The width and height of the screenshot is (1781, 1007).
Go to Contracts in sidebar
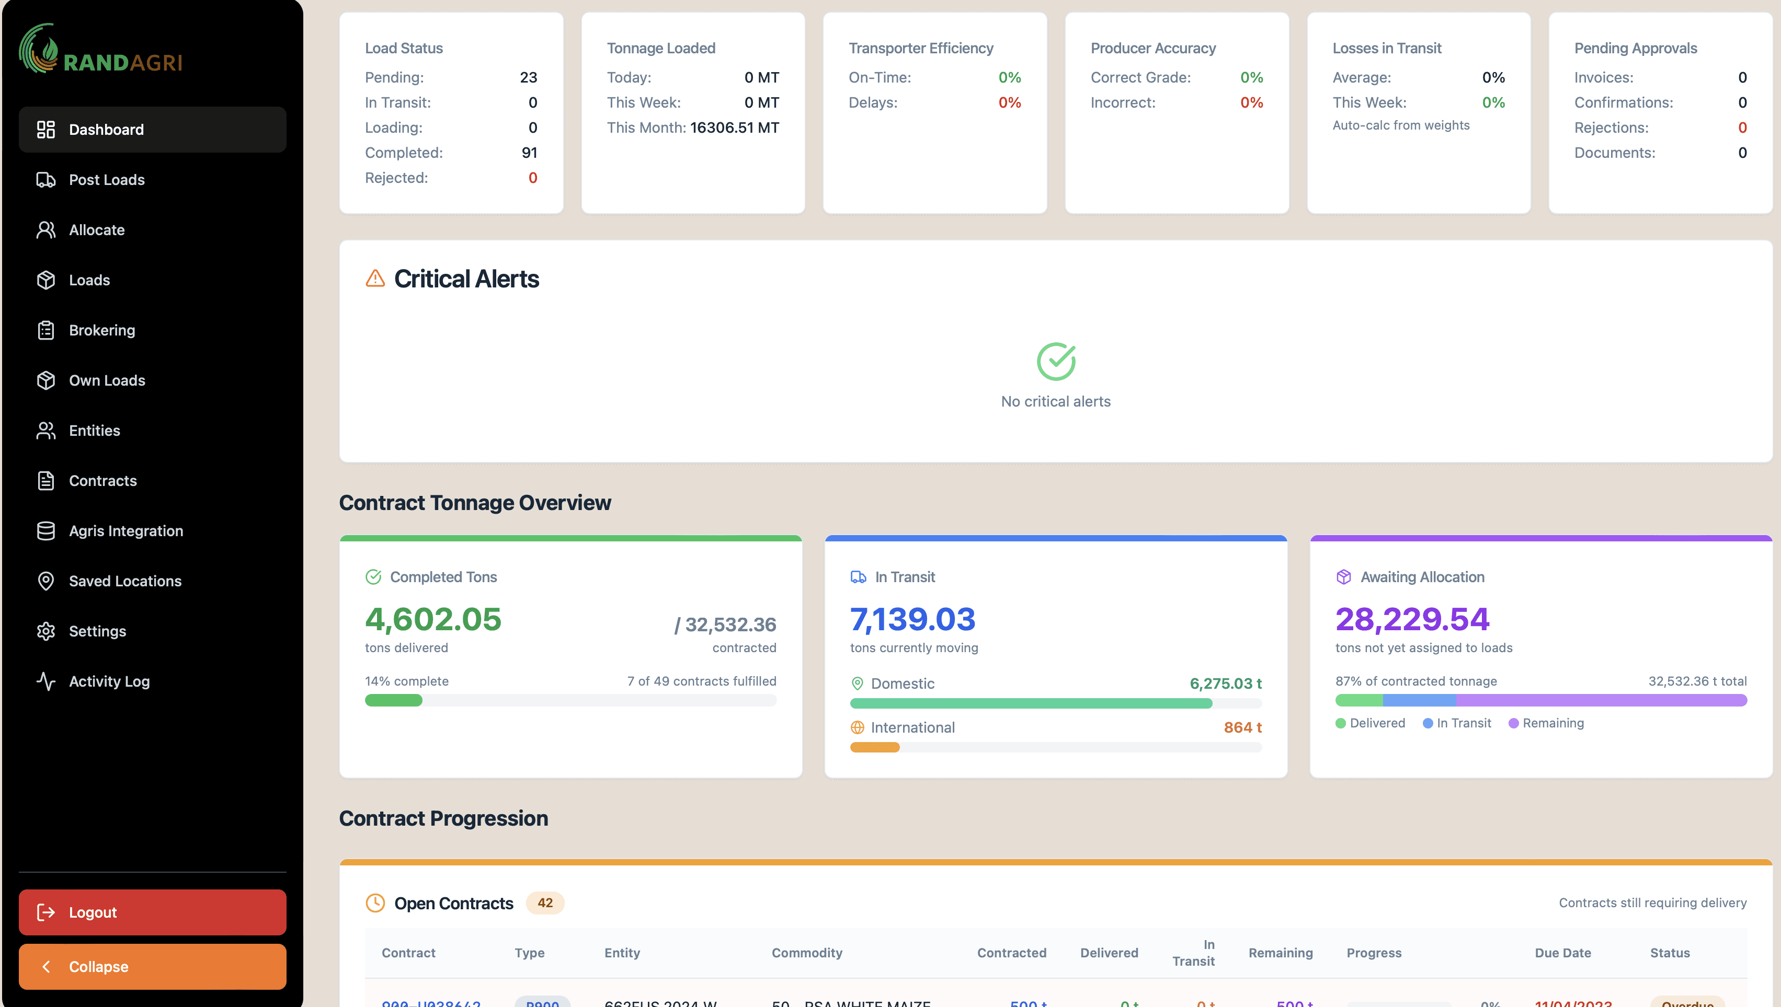102,481
